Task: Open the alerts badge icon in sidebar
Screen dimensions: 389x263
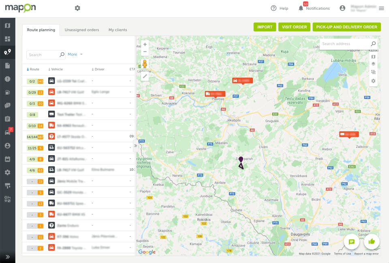Action: 7,79
